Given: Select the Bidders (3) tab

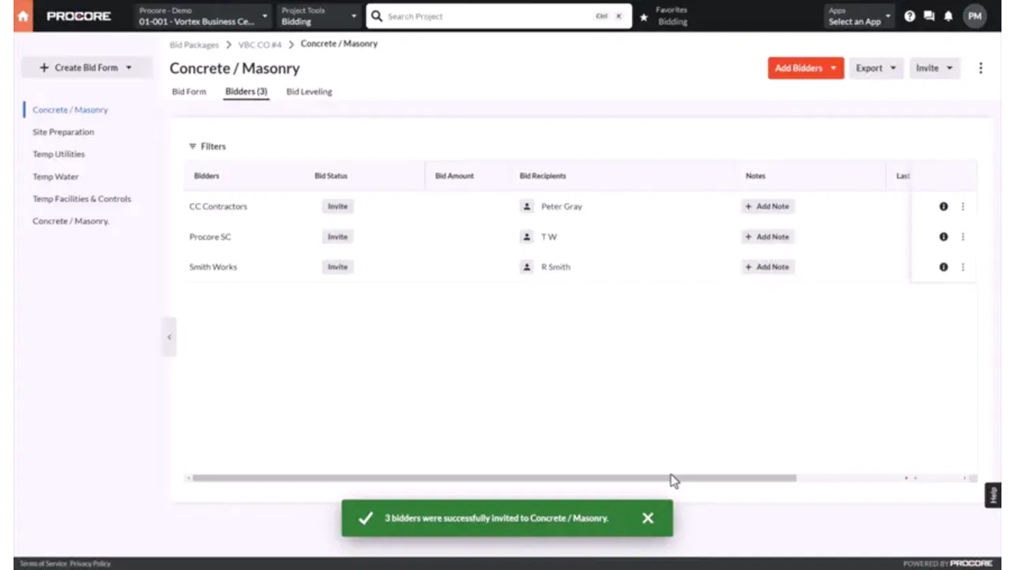Looking at the screenshot, I should coord(246,91).
